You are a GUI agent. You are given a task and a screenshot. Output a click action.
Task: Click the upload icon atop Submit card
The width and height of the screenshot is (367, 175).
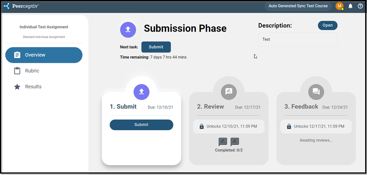tap(141, 92)
